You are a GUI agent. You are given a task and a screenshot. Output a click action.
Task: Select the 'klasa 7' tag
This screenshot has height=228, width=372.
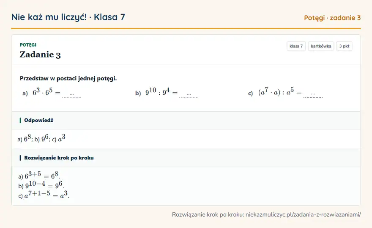(x=296, y=46)
